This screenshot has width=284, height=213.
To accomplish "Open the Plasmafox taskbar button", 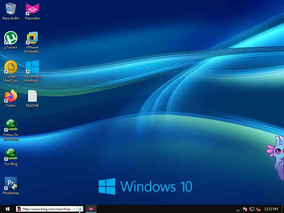I will (x=91, y=209).
